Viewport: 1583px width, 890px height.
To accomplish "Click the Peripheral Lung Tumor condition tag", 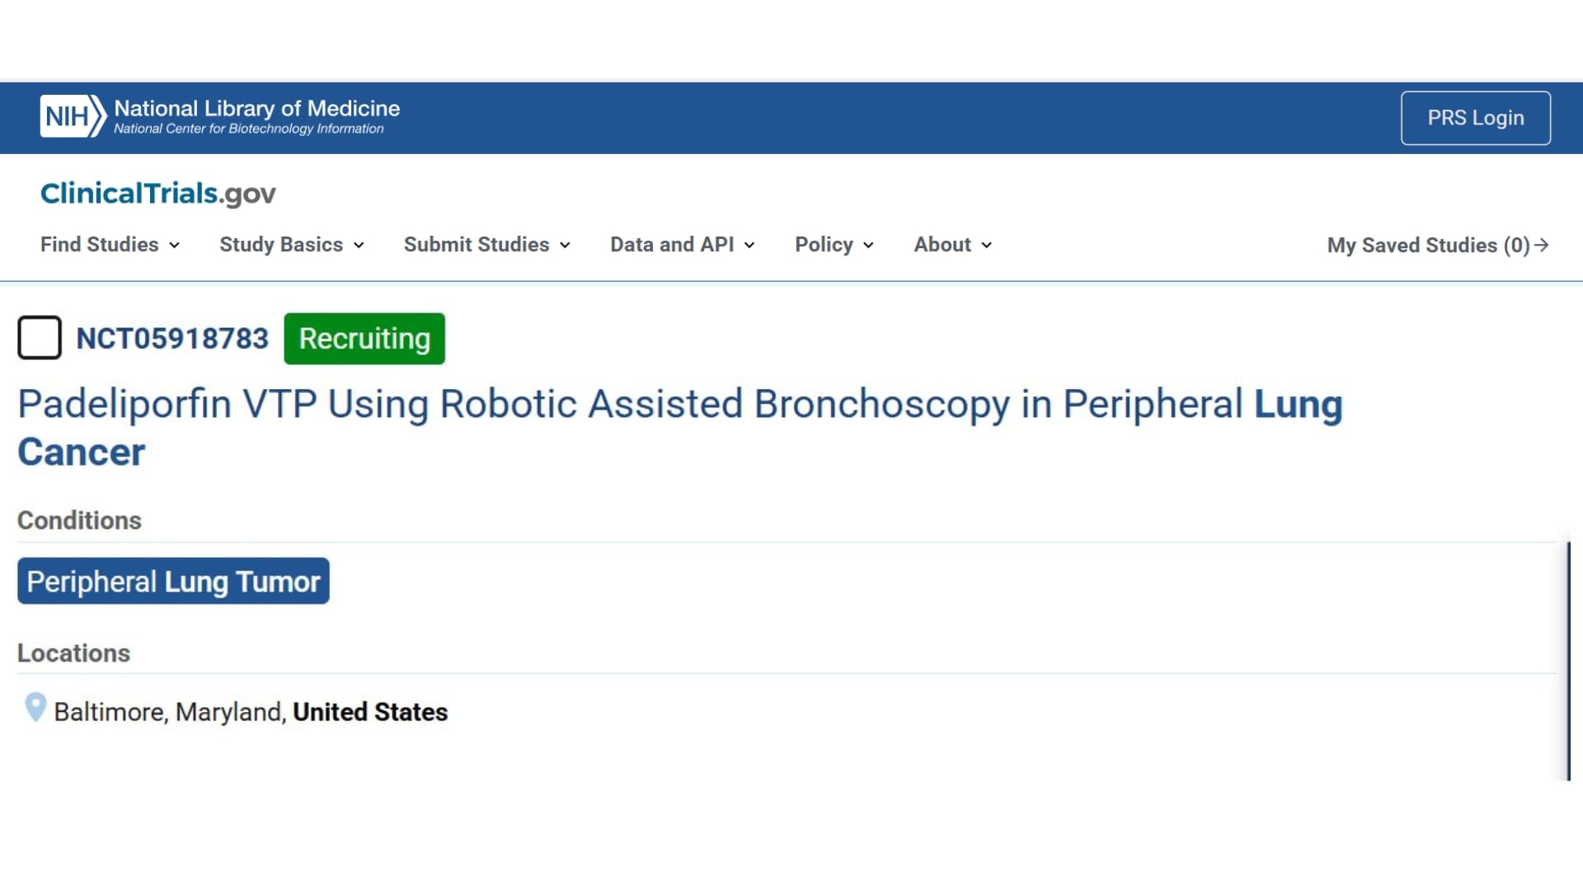I will [173, 582].
